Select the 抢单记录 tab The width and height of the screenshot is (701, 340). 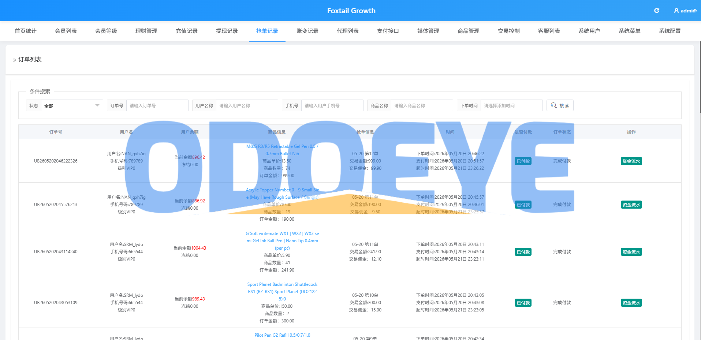coord(267,31)
